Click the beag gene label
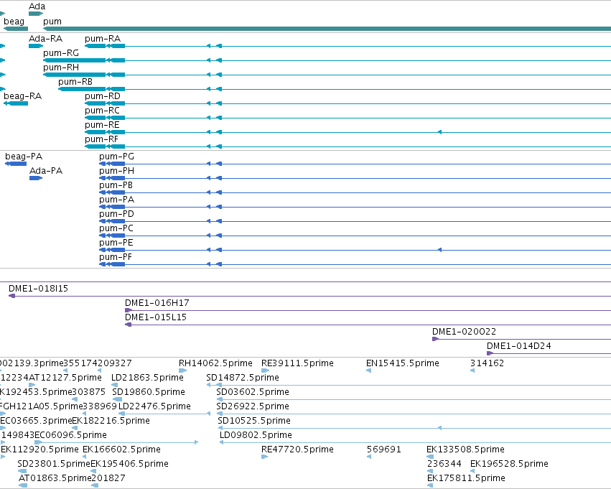This screenshot has width=611, height=489. (x=14, y=22)
